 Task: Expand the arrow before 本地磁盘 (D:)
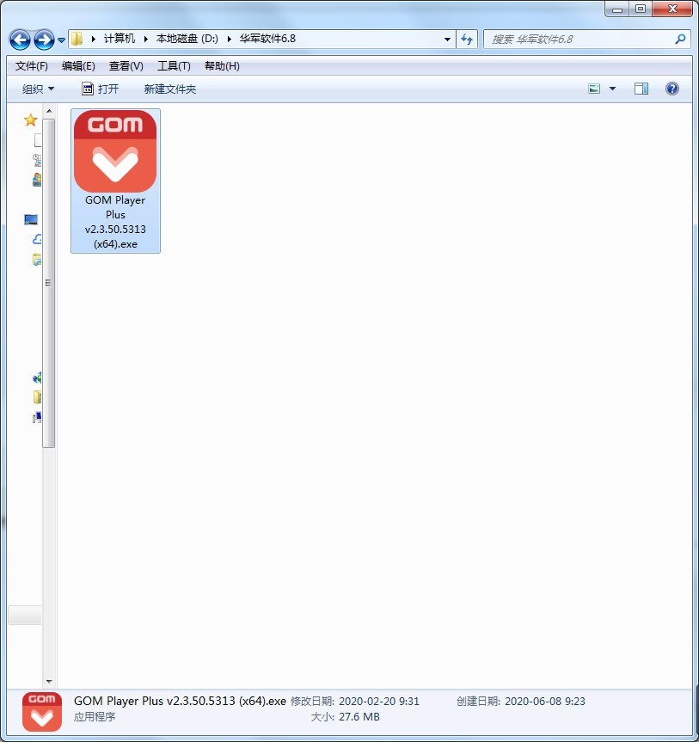146,39
